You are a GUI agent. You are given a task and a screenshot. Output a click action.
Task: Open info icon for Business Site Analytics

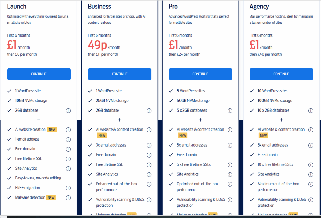click(149, 174)
